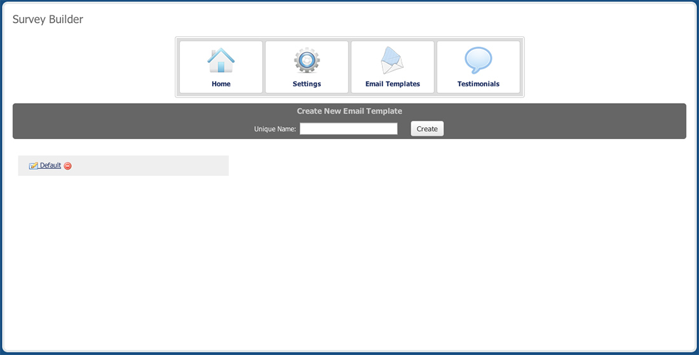Go to Testimonials via text label
The image size is (699, 355).
click(478, 84)
